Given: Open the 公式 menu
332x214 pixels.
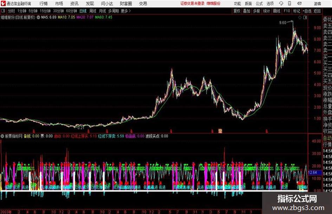Looking at the screenshot, I should 259,4.
